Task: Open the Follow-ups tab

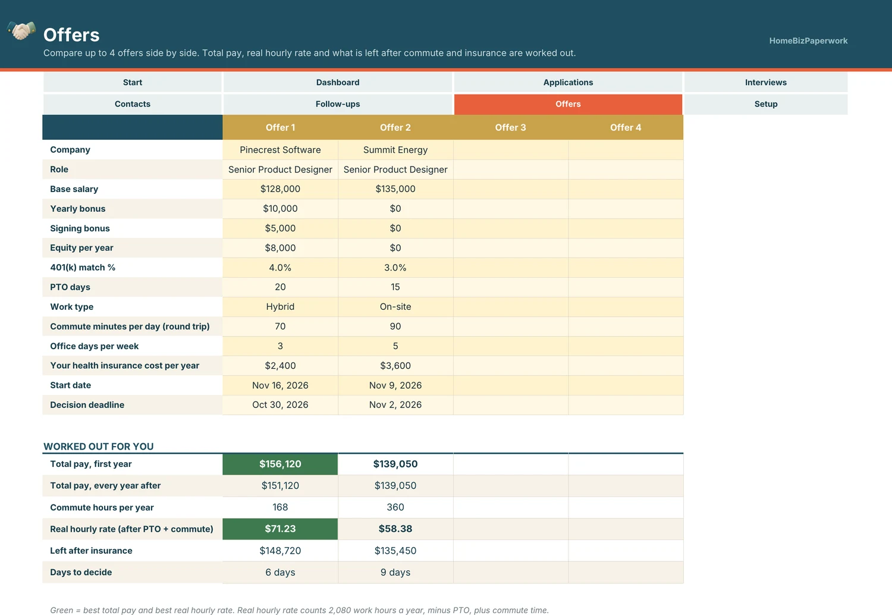Action: [338, 104]
